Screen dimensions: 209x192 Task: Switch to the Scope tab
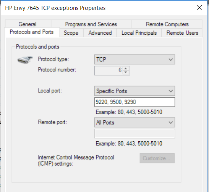coord(71,33)
